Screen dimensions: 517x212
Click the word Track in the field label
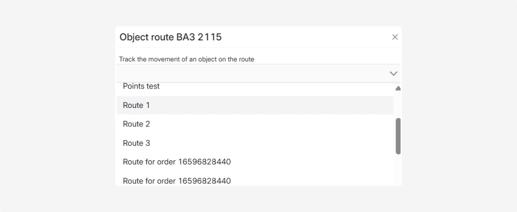point(127,59)
